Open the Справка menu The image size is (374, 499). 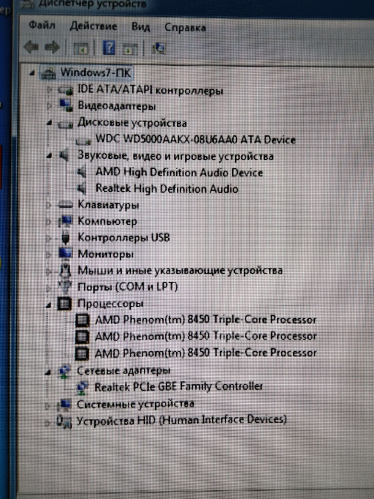185,28
